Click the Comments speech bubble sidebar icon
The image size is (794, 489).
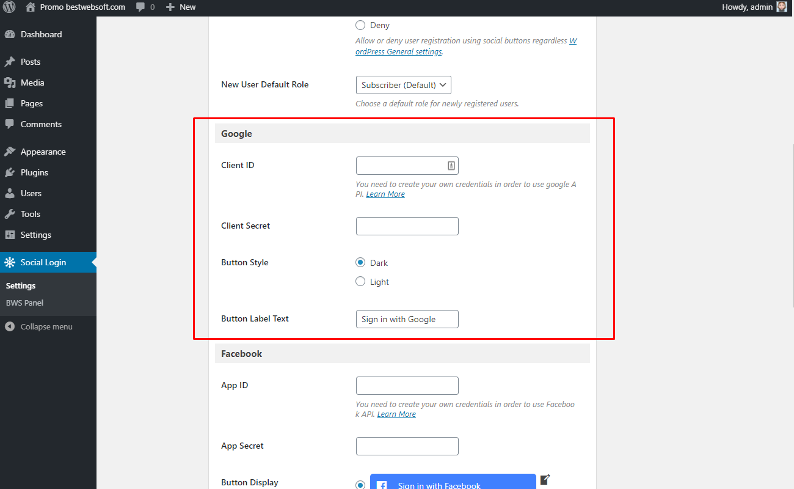tap(10, 124)
